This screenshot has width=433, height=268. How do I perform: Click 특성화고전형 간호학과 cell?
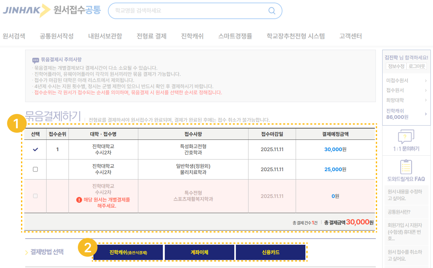tap(193, 149)
